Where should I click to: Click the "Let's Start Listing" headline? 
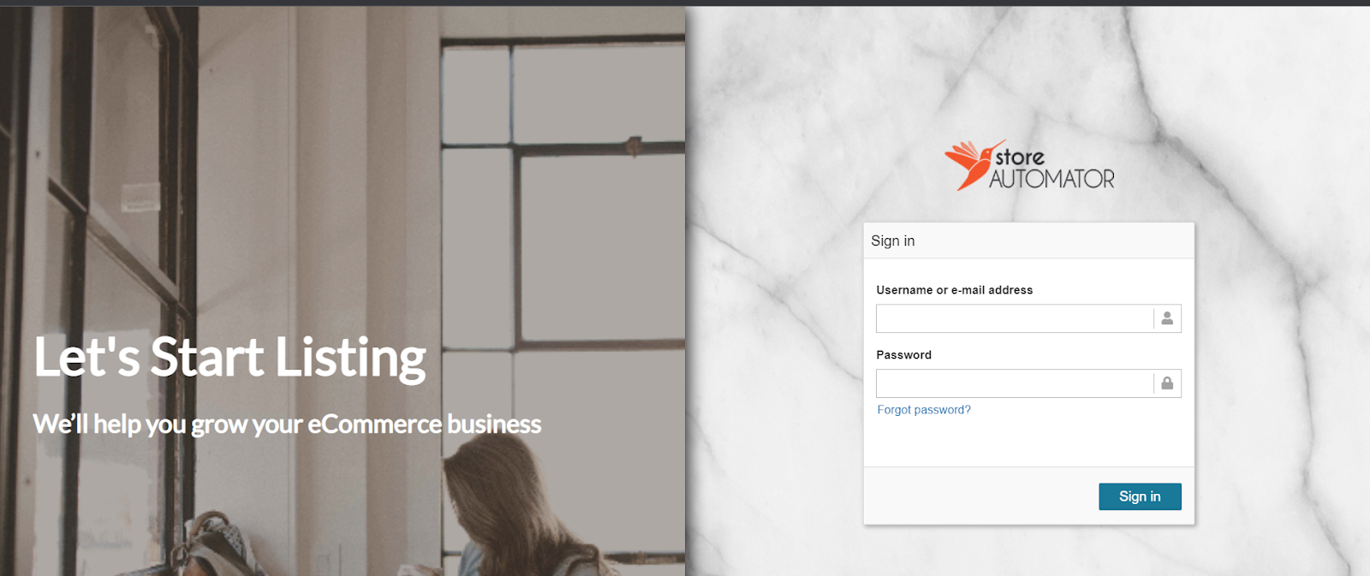pyautogui.click(x=229, y=358)
